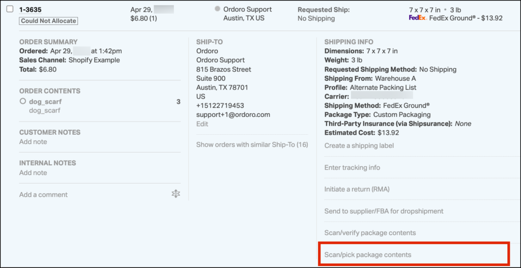Click Shipping Method: FedEx Ground®
The image size is (521, 268).
click(x=377, y=106)
